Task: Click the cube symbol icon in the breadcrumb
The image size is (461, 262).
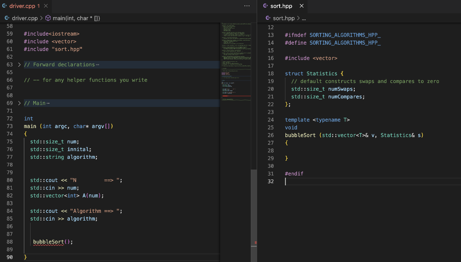Action: coord(48,18)
